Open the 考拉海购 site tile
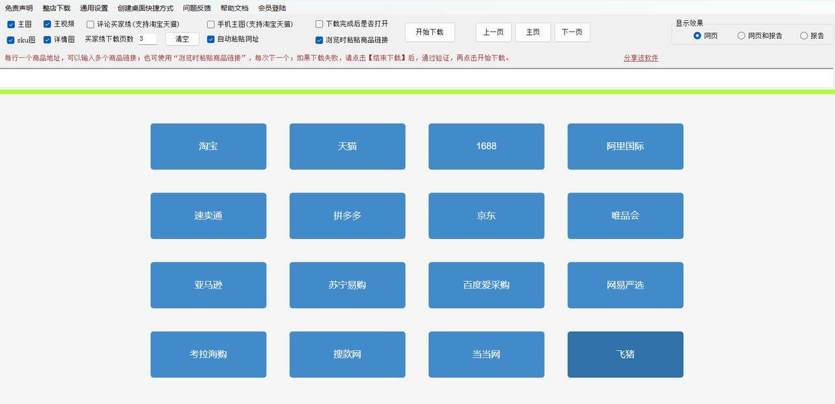The width and height of the screenshot is (835, 404). coord(208,354)
